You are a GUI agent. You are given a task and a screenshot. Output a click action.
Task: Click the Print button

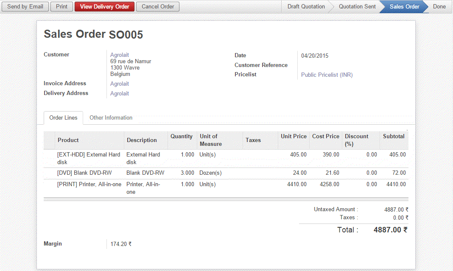[62, 6]
